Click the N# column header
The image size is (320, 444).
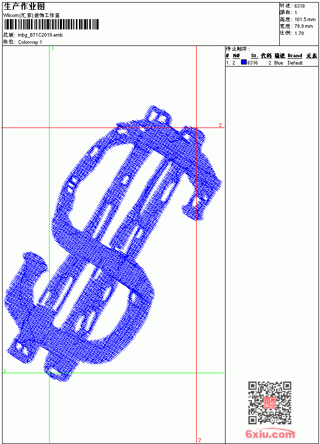pyautogui.click(x=236, y=56)
